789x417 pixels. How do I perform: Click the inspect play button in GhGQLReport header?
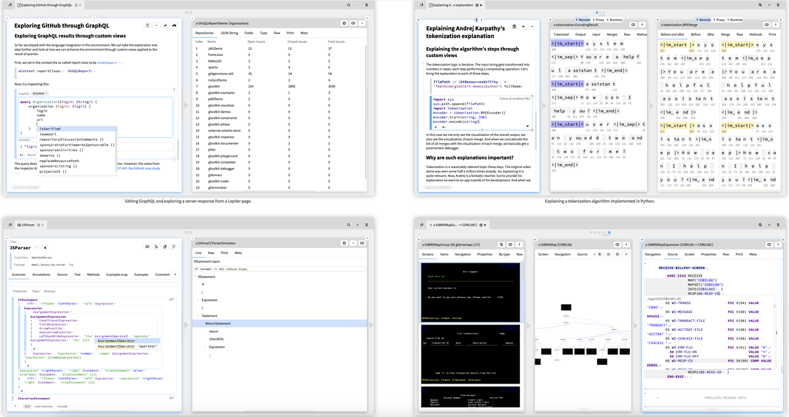pos(364,23)
